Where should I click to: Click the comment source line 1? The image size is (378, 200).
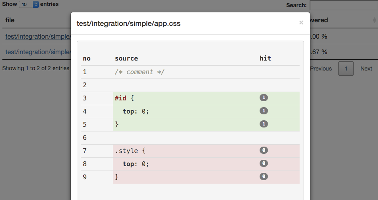click(140, 72)
